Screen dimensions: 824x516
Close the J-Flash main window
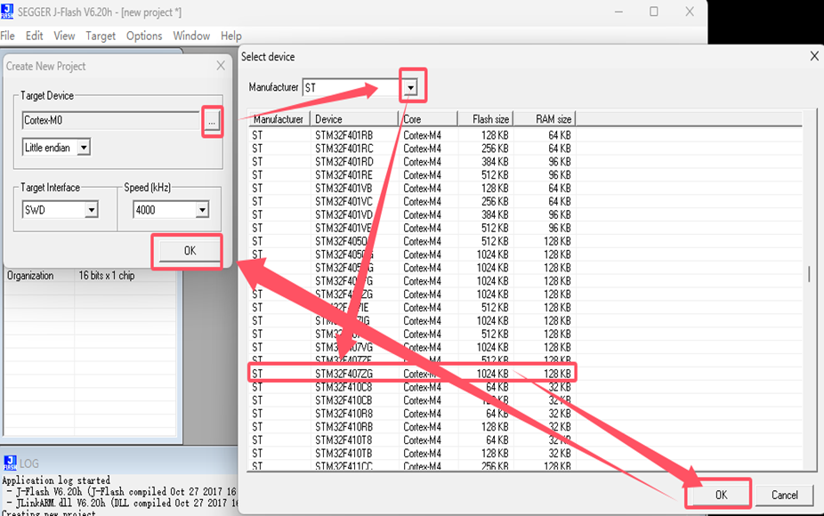coord(690,12)
